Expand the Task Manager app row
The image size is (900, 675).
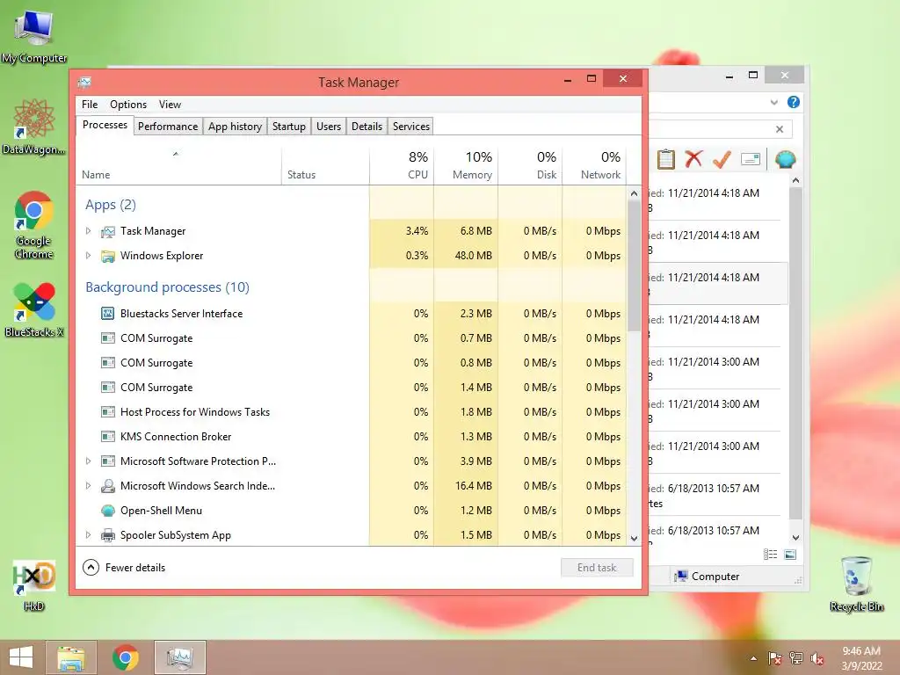pyautogui.click(x=88, y=231)
